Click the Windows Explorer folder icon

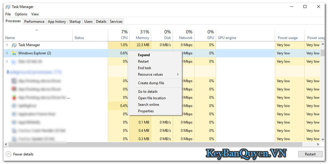14,53
